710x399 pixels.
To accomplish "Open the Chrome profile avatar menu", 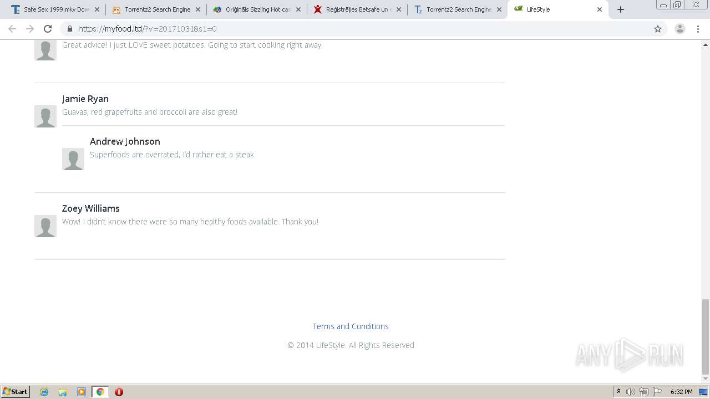I will click(x=680, y=29).
